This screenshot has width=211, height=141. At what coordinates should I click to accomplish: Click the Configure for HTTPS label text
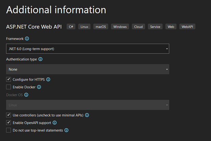pyautogui.click(x=29, y=79)
